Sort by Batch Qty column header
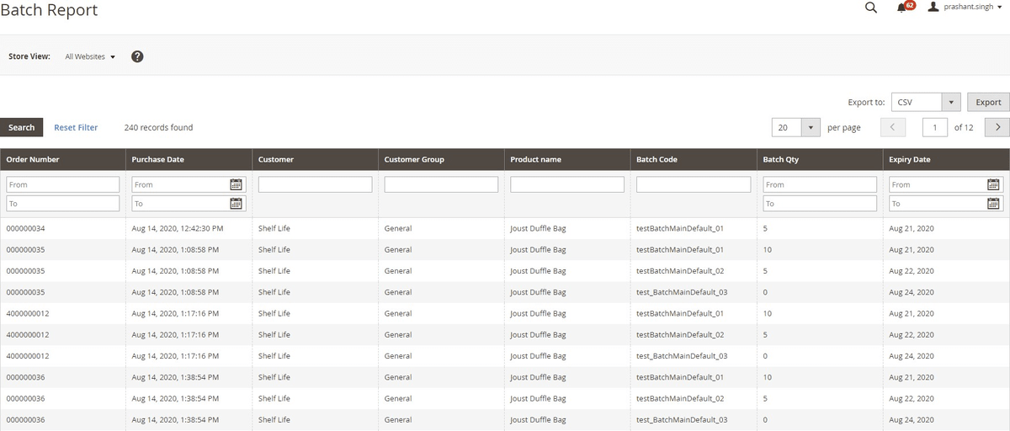 point(821,159)
